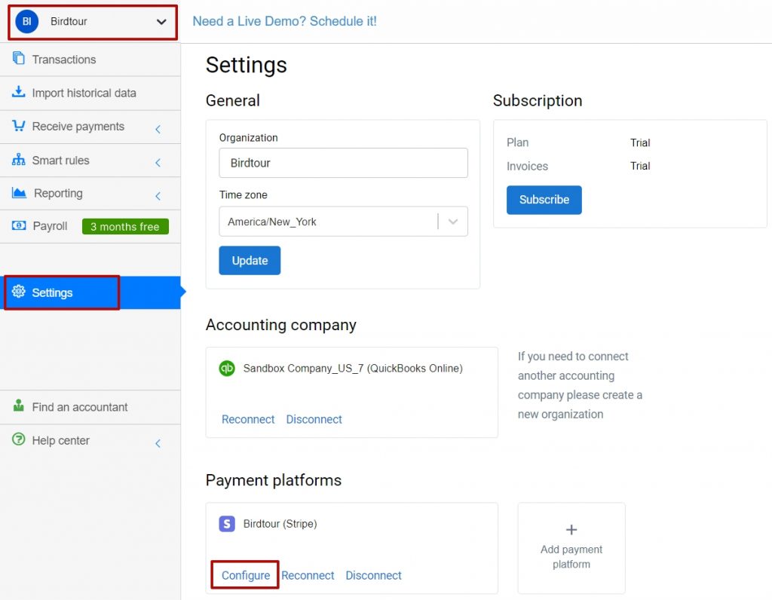Click the Settings gear icon
The image size is (772, 600).
click(x=19, y=292)
